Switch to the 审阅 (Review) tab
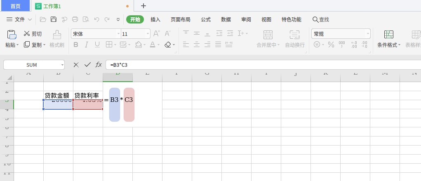 [x=246, y=20]
